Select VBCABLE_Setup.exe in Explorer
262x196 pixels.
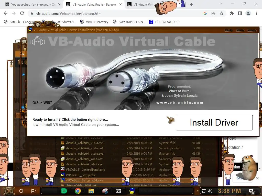point(130,175)
